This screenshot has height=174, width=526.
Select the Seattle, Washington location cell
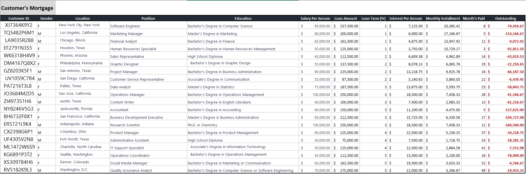(x=76, y=155)
